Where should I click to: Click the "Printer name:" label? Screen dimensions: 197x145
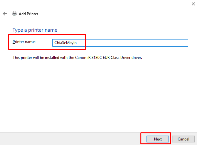pos(24,42)
